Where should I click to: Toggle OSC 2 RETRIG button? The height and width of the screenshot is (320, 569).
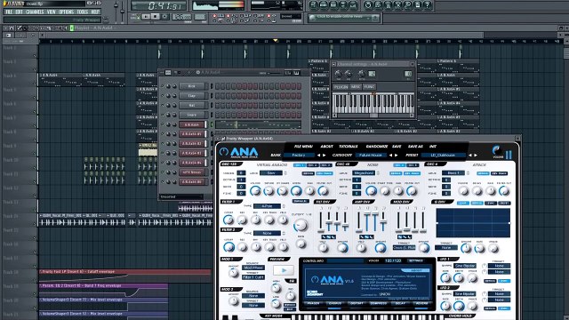tap(396, 173)
